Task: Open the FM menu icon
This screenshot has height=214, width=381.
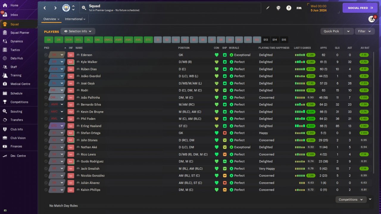Action: 299,8
